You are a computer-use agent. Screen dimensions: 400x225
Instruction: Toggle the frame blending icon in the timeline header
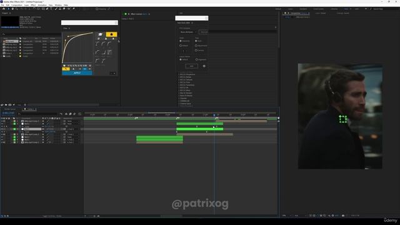coord(71,114)
